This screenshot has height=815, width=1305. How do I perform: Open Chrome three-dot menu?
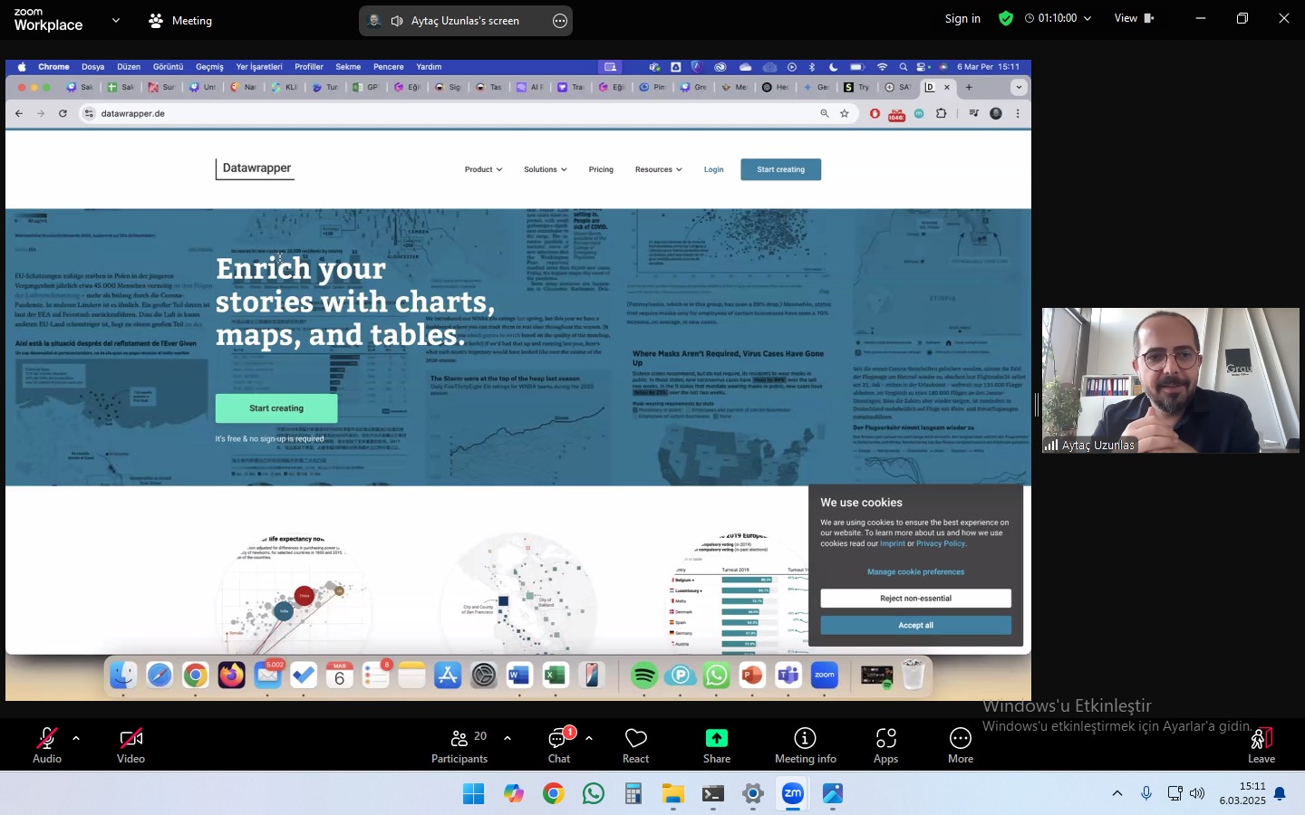click(1018, 113)
